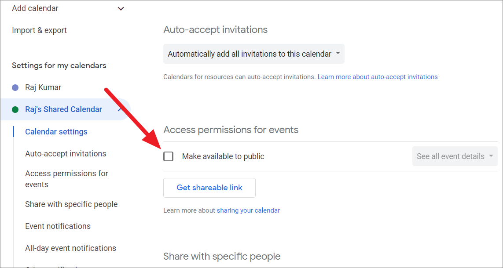Expand the Add calendar chevron
The image size is (503, 268).
(x=121, y=9)
